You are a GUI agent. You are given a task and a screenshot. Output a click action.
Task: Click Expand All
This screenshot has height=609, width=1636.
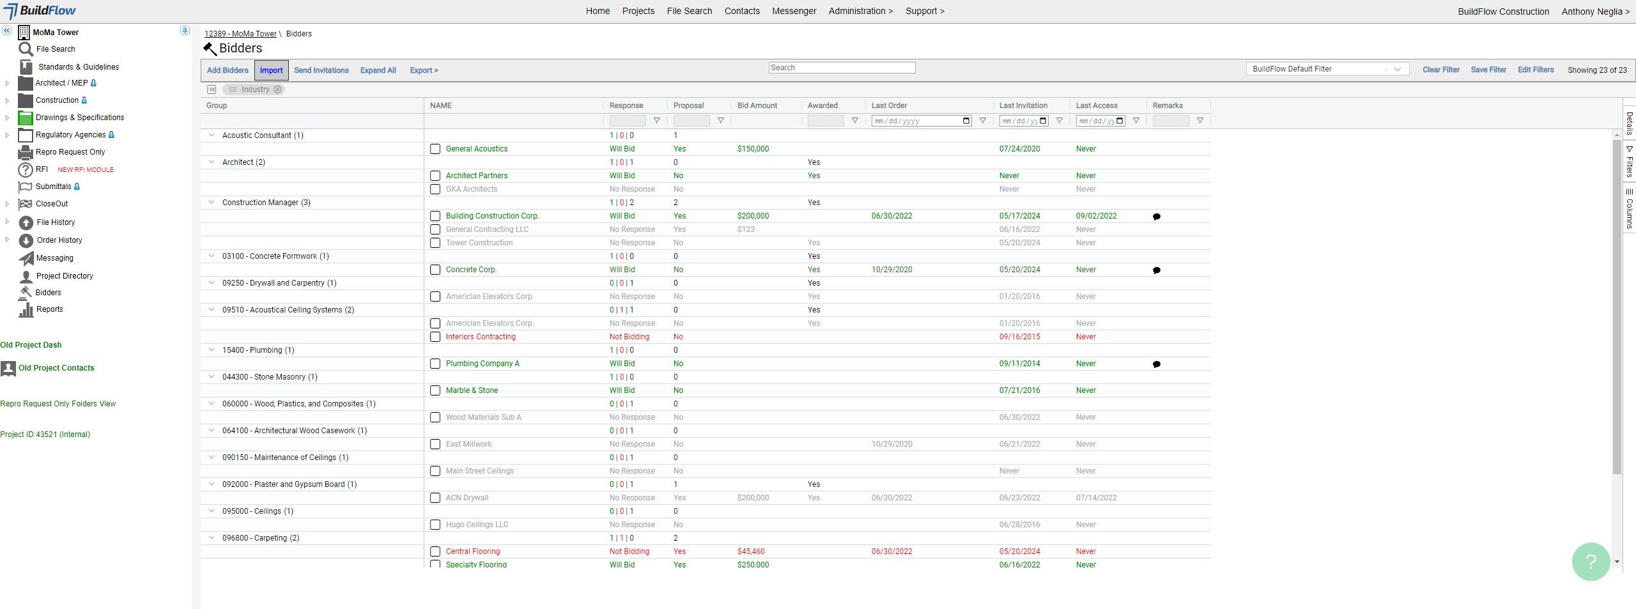coord(378,70)
